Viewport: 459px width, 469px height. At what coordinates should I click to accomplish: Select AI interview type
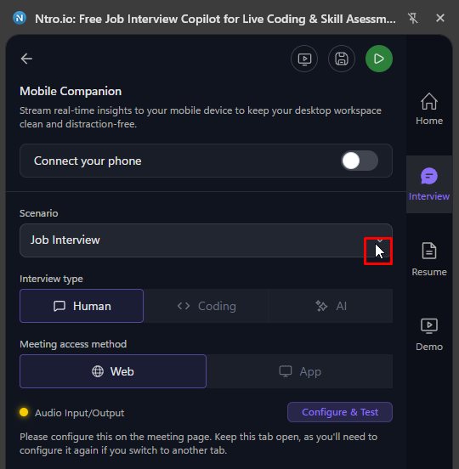[331, 306]
